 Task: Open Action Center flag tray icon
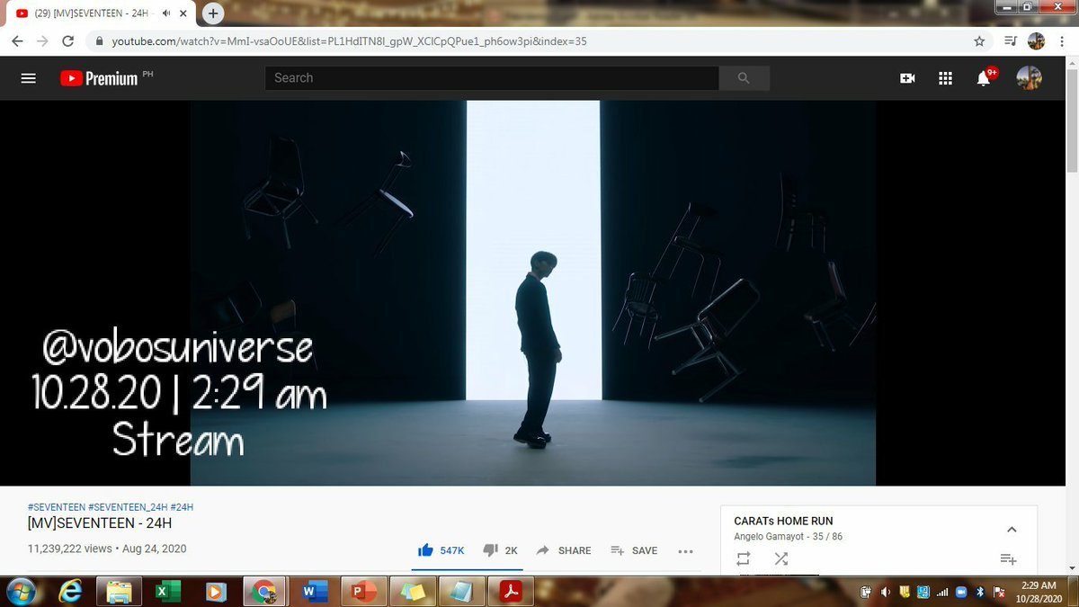998,592
